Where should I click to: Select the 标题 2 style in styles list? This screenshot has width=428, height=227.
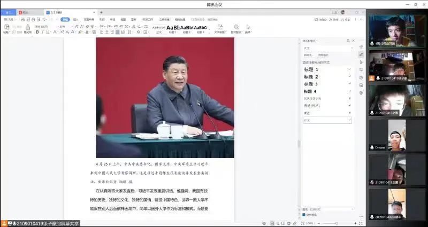(311, 77)
